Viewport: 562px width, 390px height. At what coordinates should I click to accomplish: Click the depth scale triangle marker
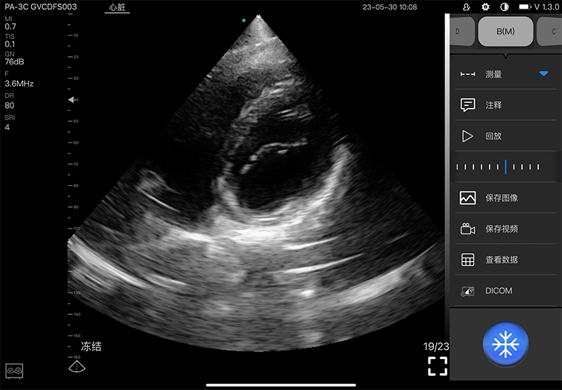tap(70, 100)
